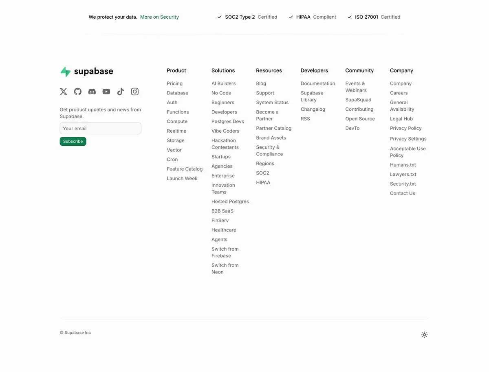Open Supabase's X (Twitter) profile icon
This screenshot has height=372, width=489.
click(x=64, y=92)
